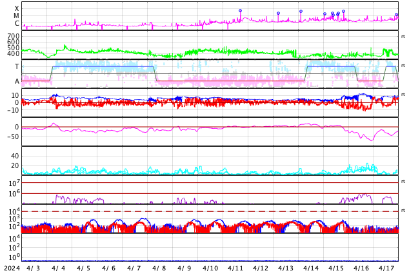Click the 4/3 date label
The height and width of the screenshot is (273, 409).
click(x=33, y=268)
